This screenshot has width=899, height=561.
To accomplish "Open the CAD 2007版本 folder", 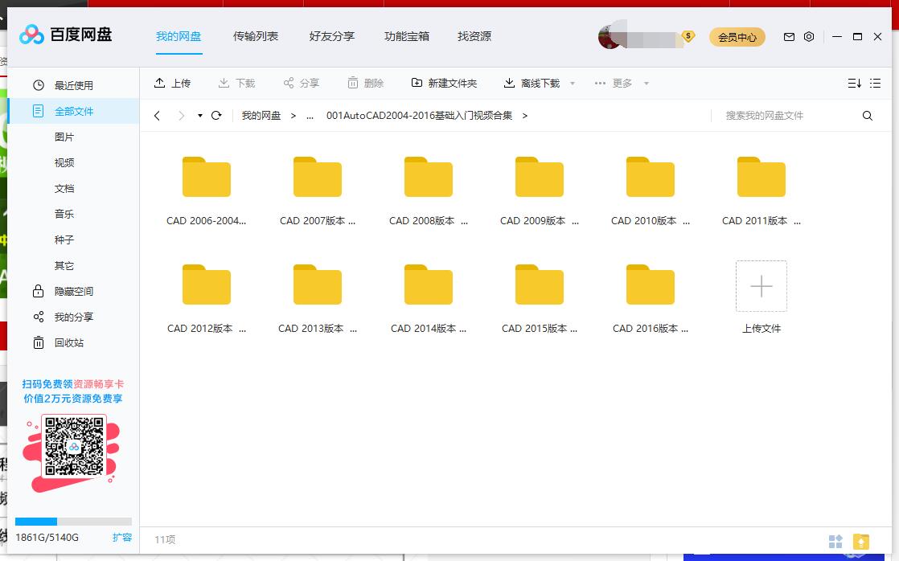I will pos(318,177).
